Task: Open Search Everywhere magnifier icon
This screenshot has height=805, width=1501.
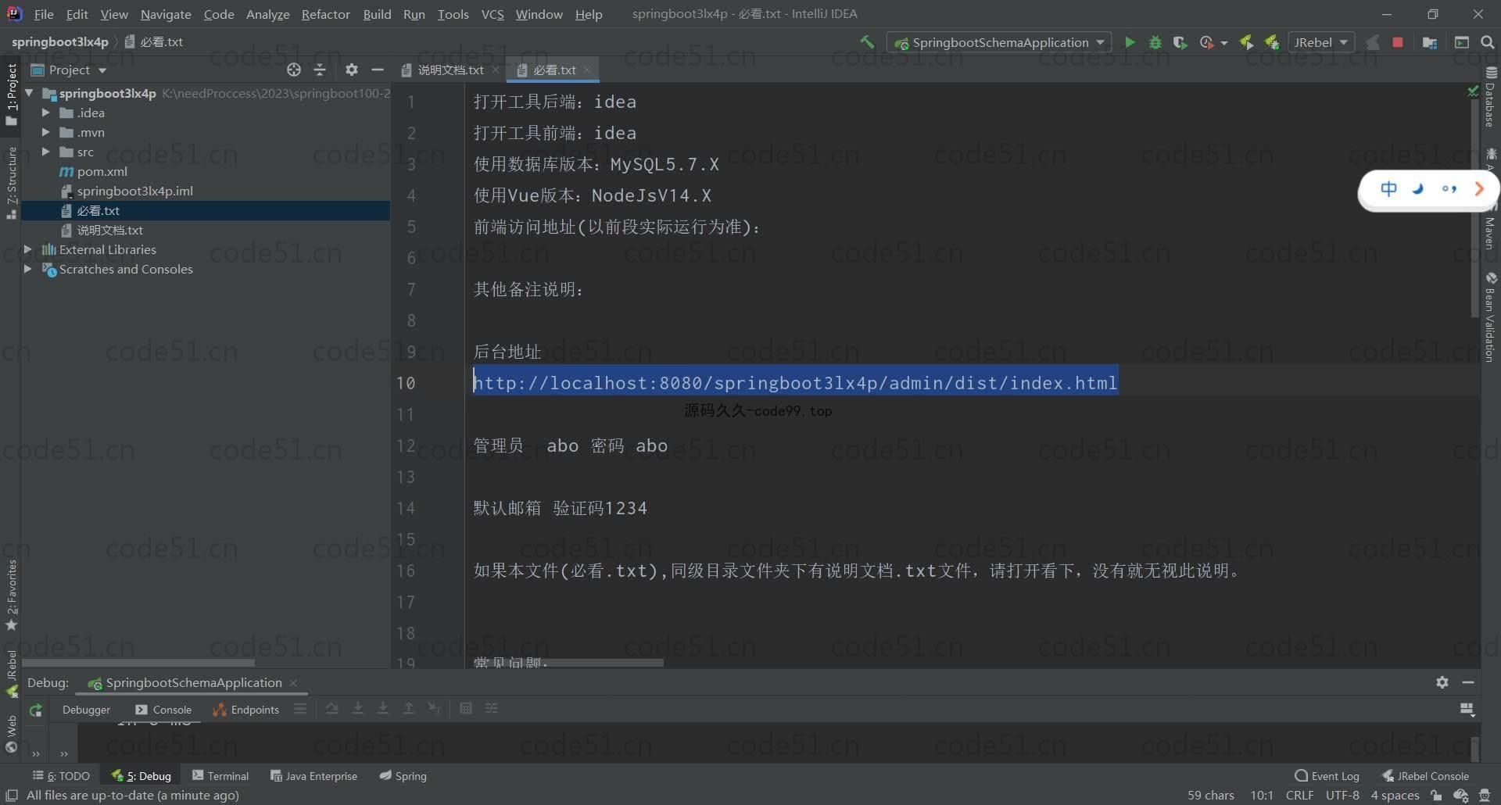Action: (x=1487, y=42)
